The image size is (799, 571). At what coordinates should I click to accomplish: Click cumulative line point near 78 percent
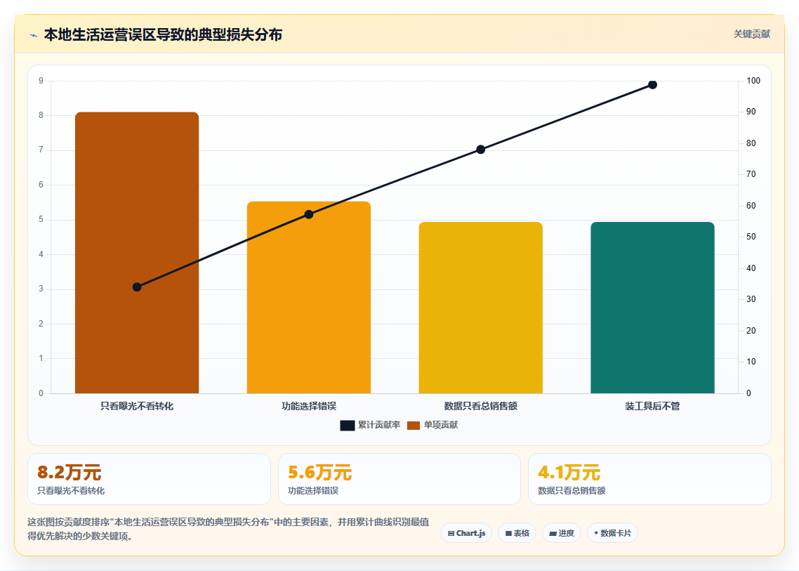pos(480,150)
